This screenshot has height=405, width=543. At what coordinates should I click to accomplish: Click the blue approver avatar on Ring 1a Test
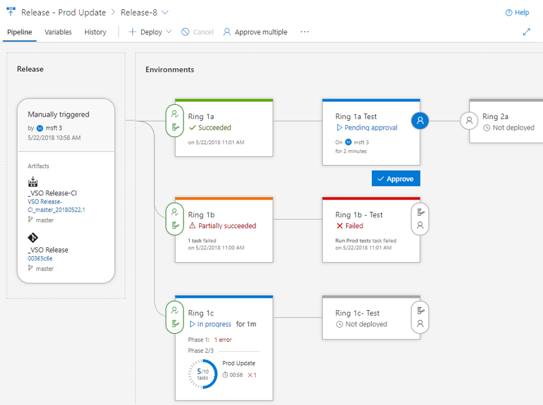click(420, 121)
